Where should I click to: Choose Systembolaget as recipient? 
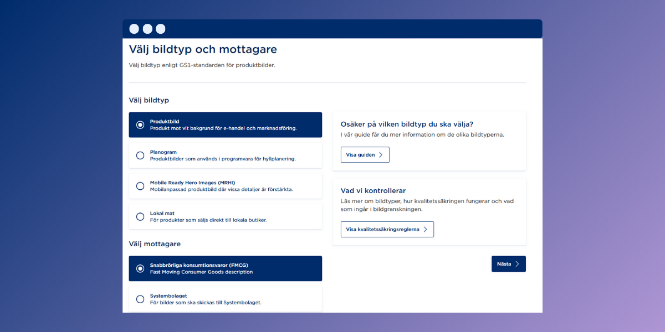pyautogui.click(x=140, y=299)
